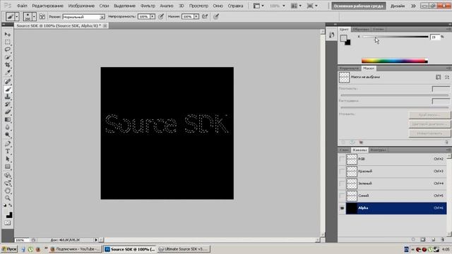This screenshot has width=452, height=254.
Task: Switch to the Коррекция tab
Action: (x=349, y=68)
